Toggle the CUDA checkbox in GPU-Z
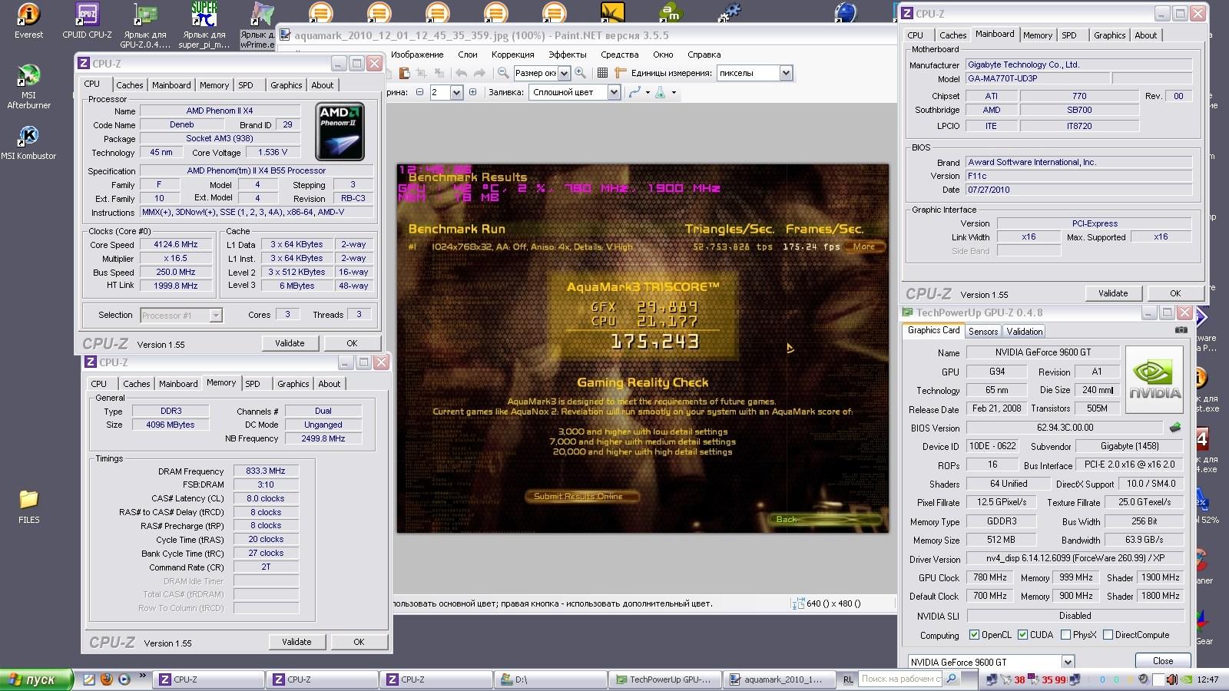This screenshot has width=1229, height=691. (x=1023, y=635)
